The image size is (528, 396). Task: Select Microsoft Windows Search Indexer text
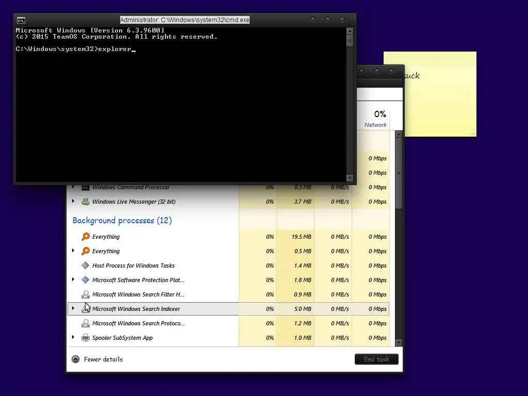tap(136, 309)
